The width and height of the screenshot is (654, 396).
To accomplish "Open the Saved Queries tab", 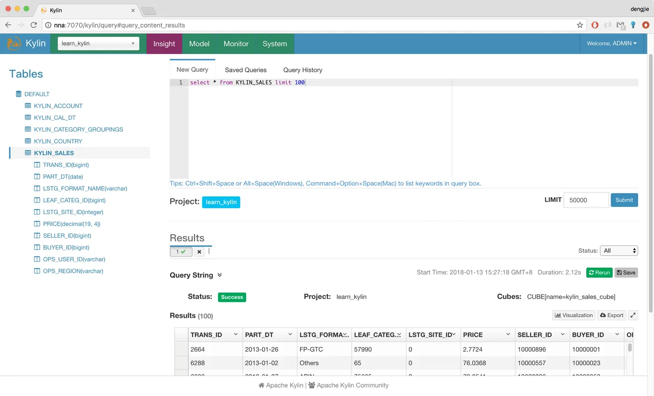I will 246,70.
